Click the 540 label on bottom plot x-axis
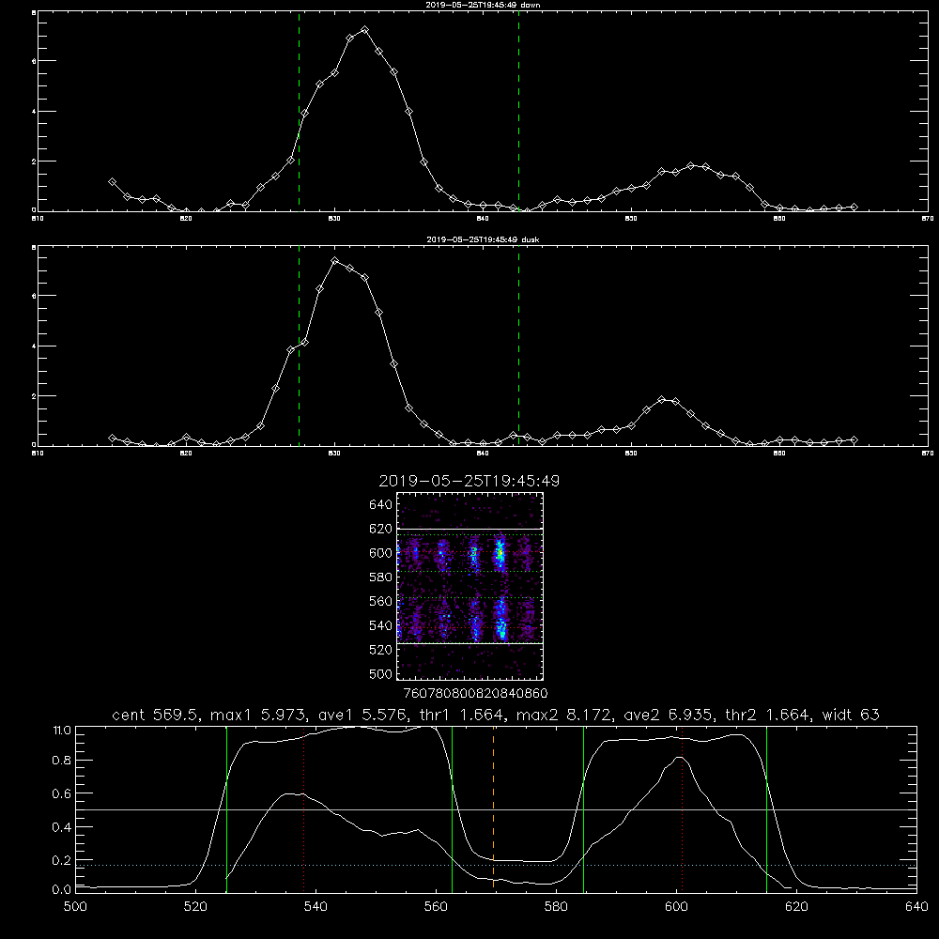 pos(316,907)
